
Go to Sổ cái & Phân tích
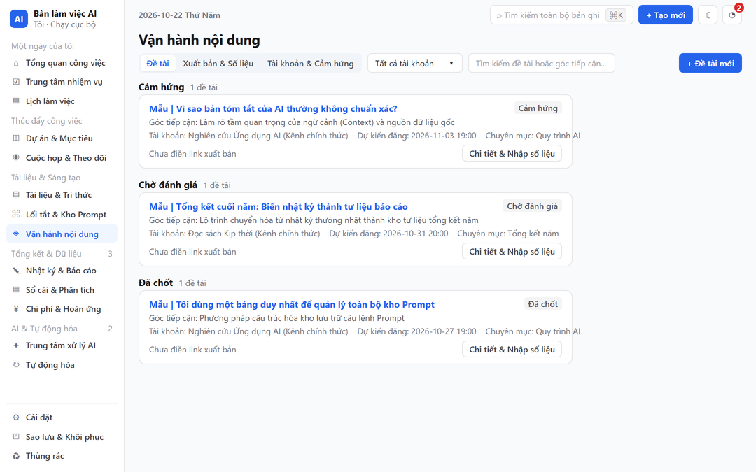(62, 290)
